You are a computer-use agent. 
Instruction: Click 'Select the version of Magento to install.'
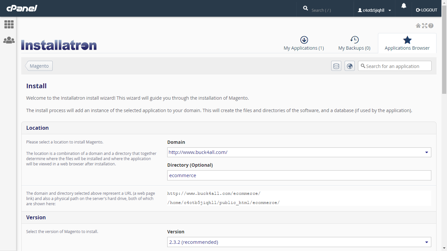click(62, 232)
